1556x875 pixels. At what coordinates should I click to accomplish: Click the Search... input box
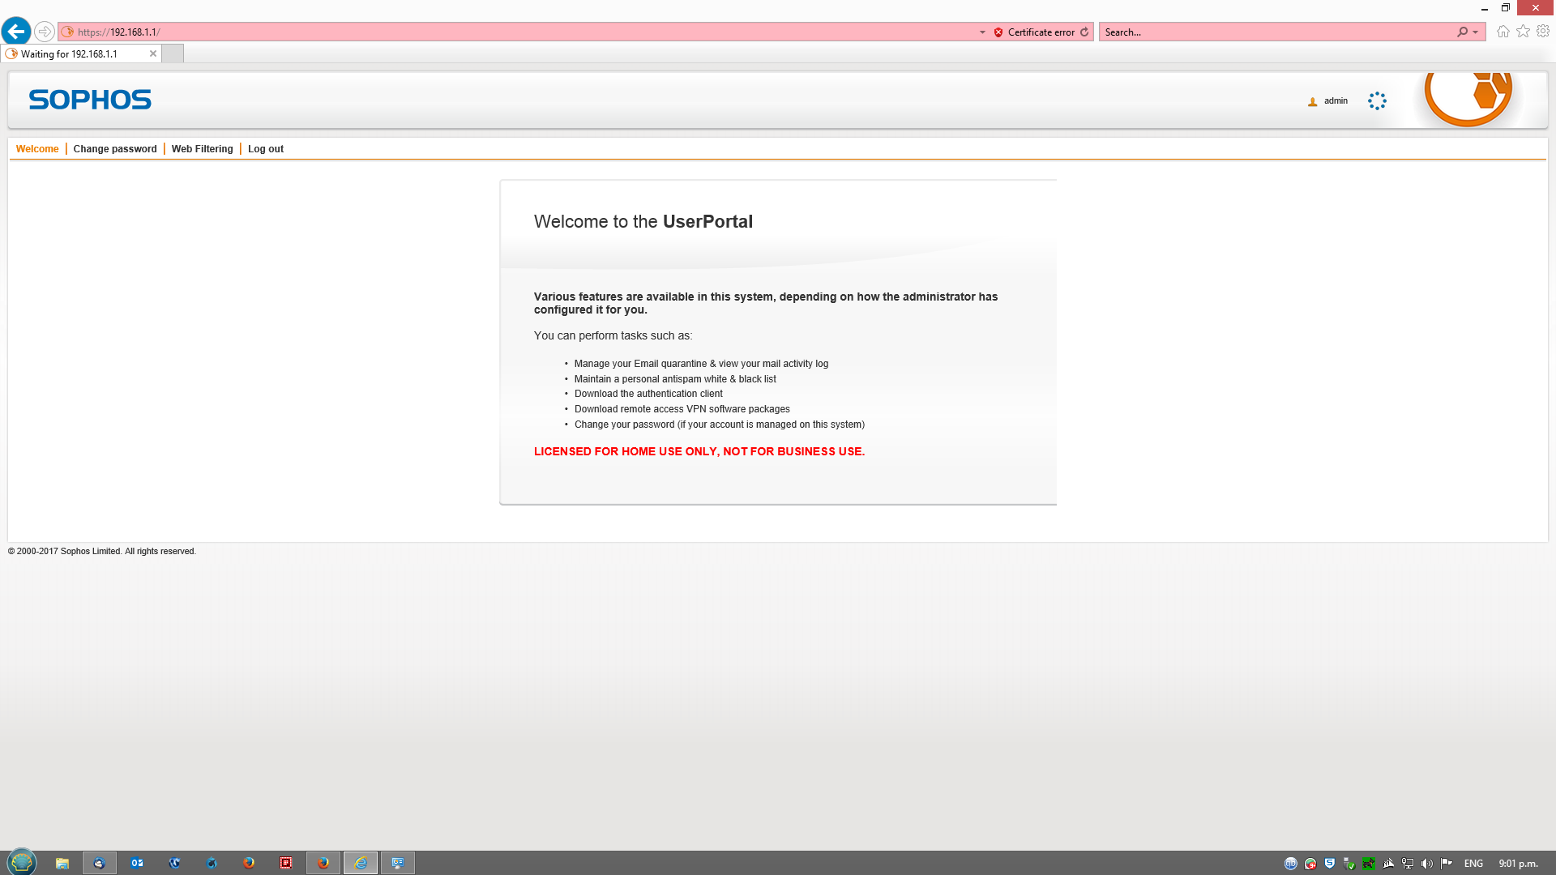coord(1278,32)
